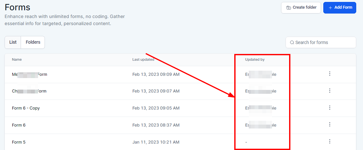Screen dimensions: 363x150
Task: Open options menu for Form 6 - Copy
Action: tap(329, 108)
